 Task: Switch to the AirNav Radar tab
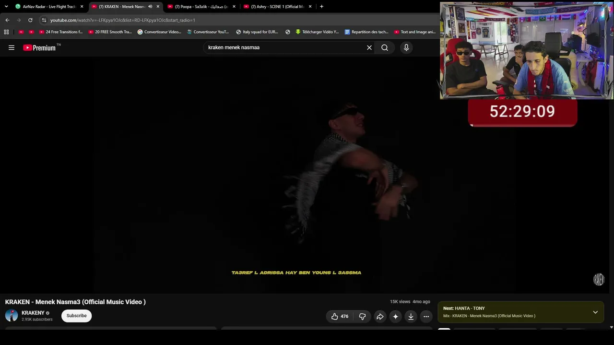point(50,7)
